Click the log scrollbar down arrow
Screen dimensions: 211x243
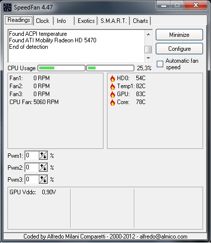148,58
